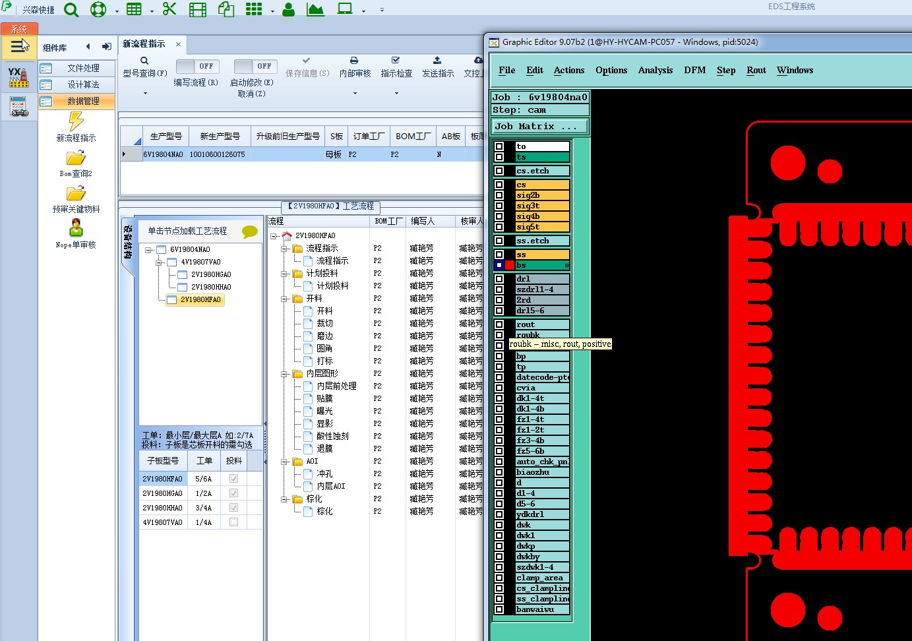The image size is (912, 641).
Task: Click the 指示检查 checkmark icon
Action: point(396,60)
